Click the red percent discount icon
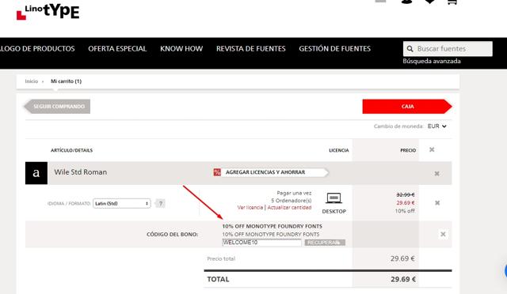Image resolution: width=507 pixels, height=294 pixels. tap(217, 172)
